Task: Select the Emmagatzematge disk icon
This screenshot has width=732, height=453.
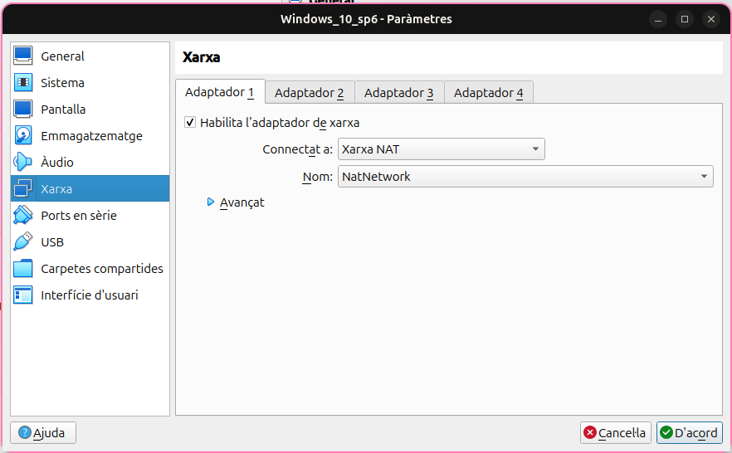Action: [23, 136]
